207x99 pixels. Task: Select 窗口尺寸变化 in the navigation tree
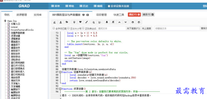point(18,66)
